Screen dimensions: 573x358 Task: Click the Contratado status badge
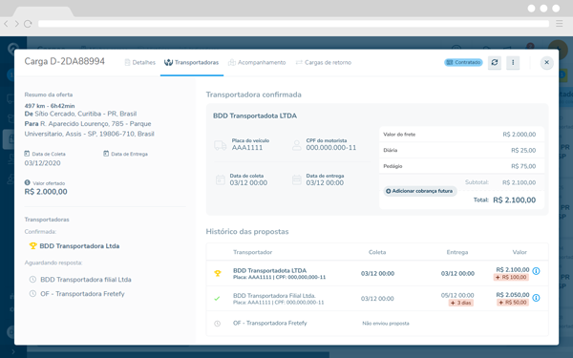coord(463,62)
